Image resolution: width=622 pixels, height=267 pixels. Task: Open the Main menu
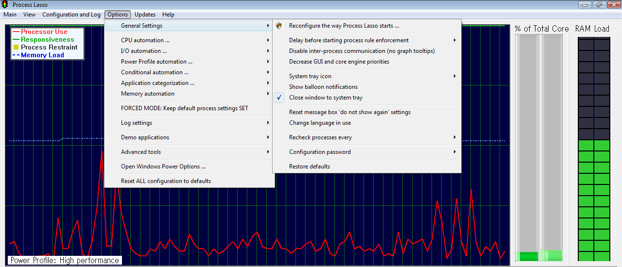coord(10,15)
